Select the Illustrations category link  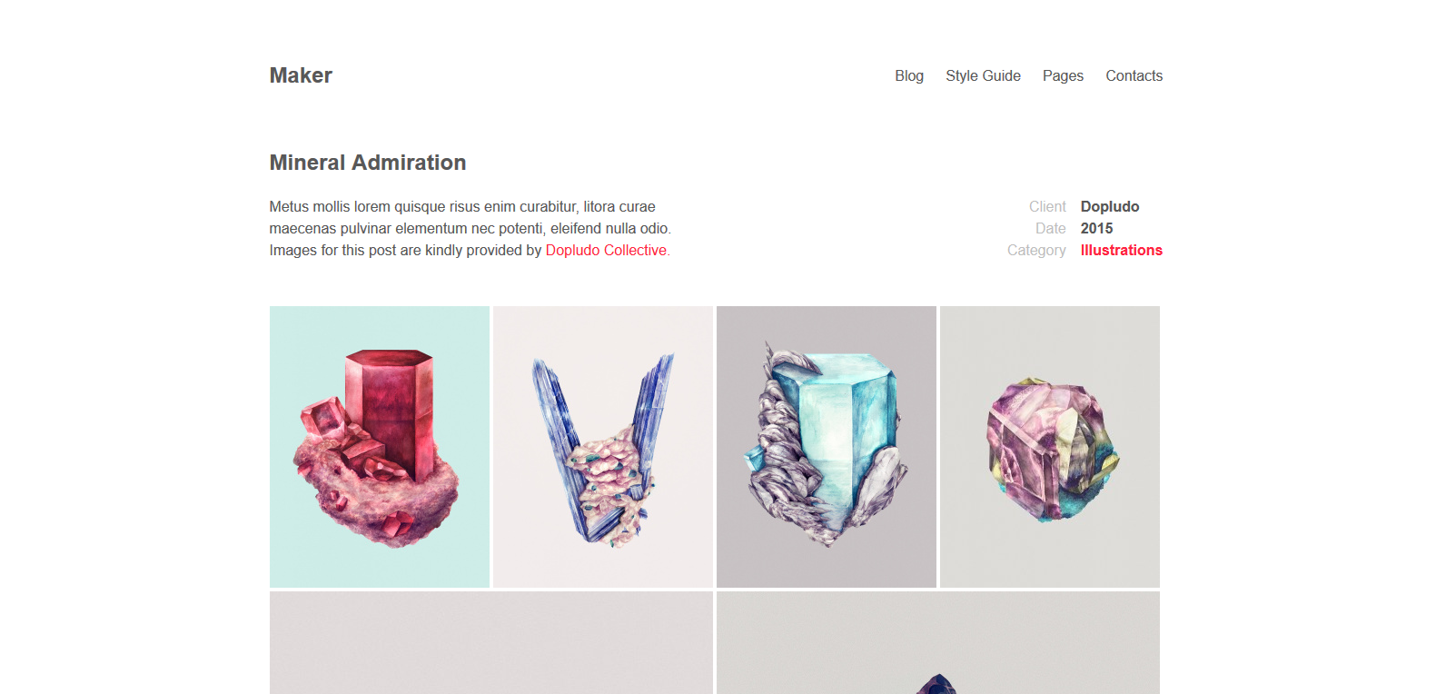1121,250
